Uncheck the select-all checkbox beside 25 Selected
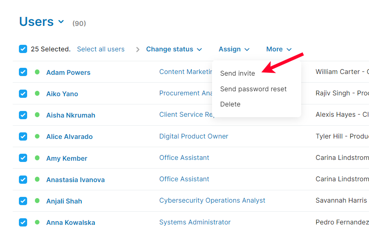 (x=23, y=49)
